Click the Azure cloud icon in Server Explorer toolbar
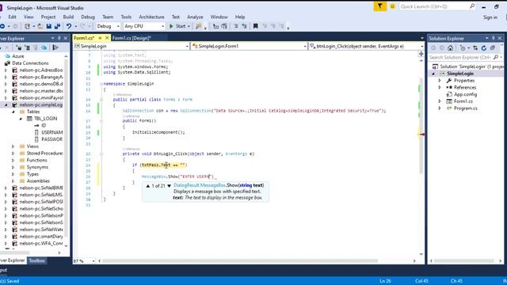This screenshot has width=507, height=285. coord(44,47)
